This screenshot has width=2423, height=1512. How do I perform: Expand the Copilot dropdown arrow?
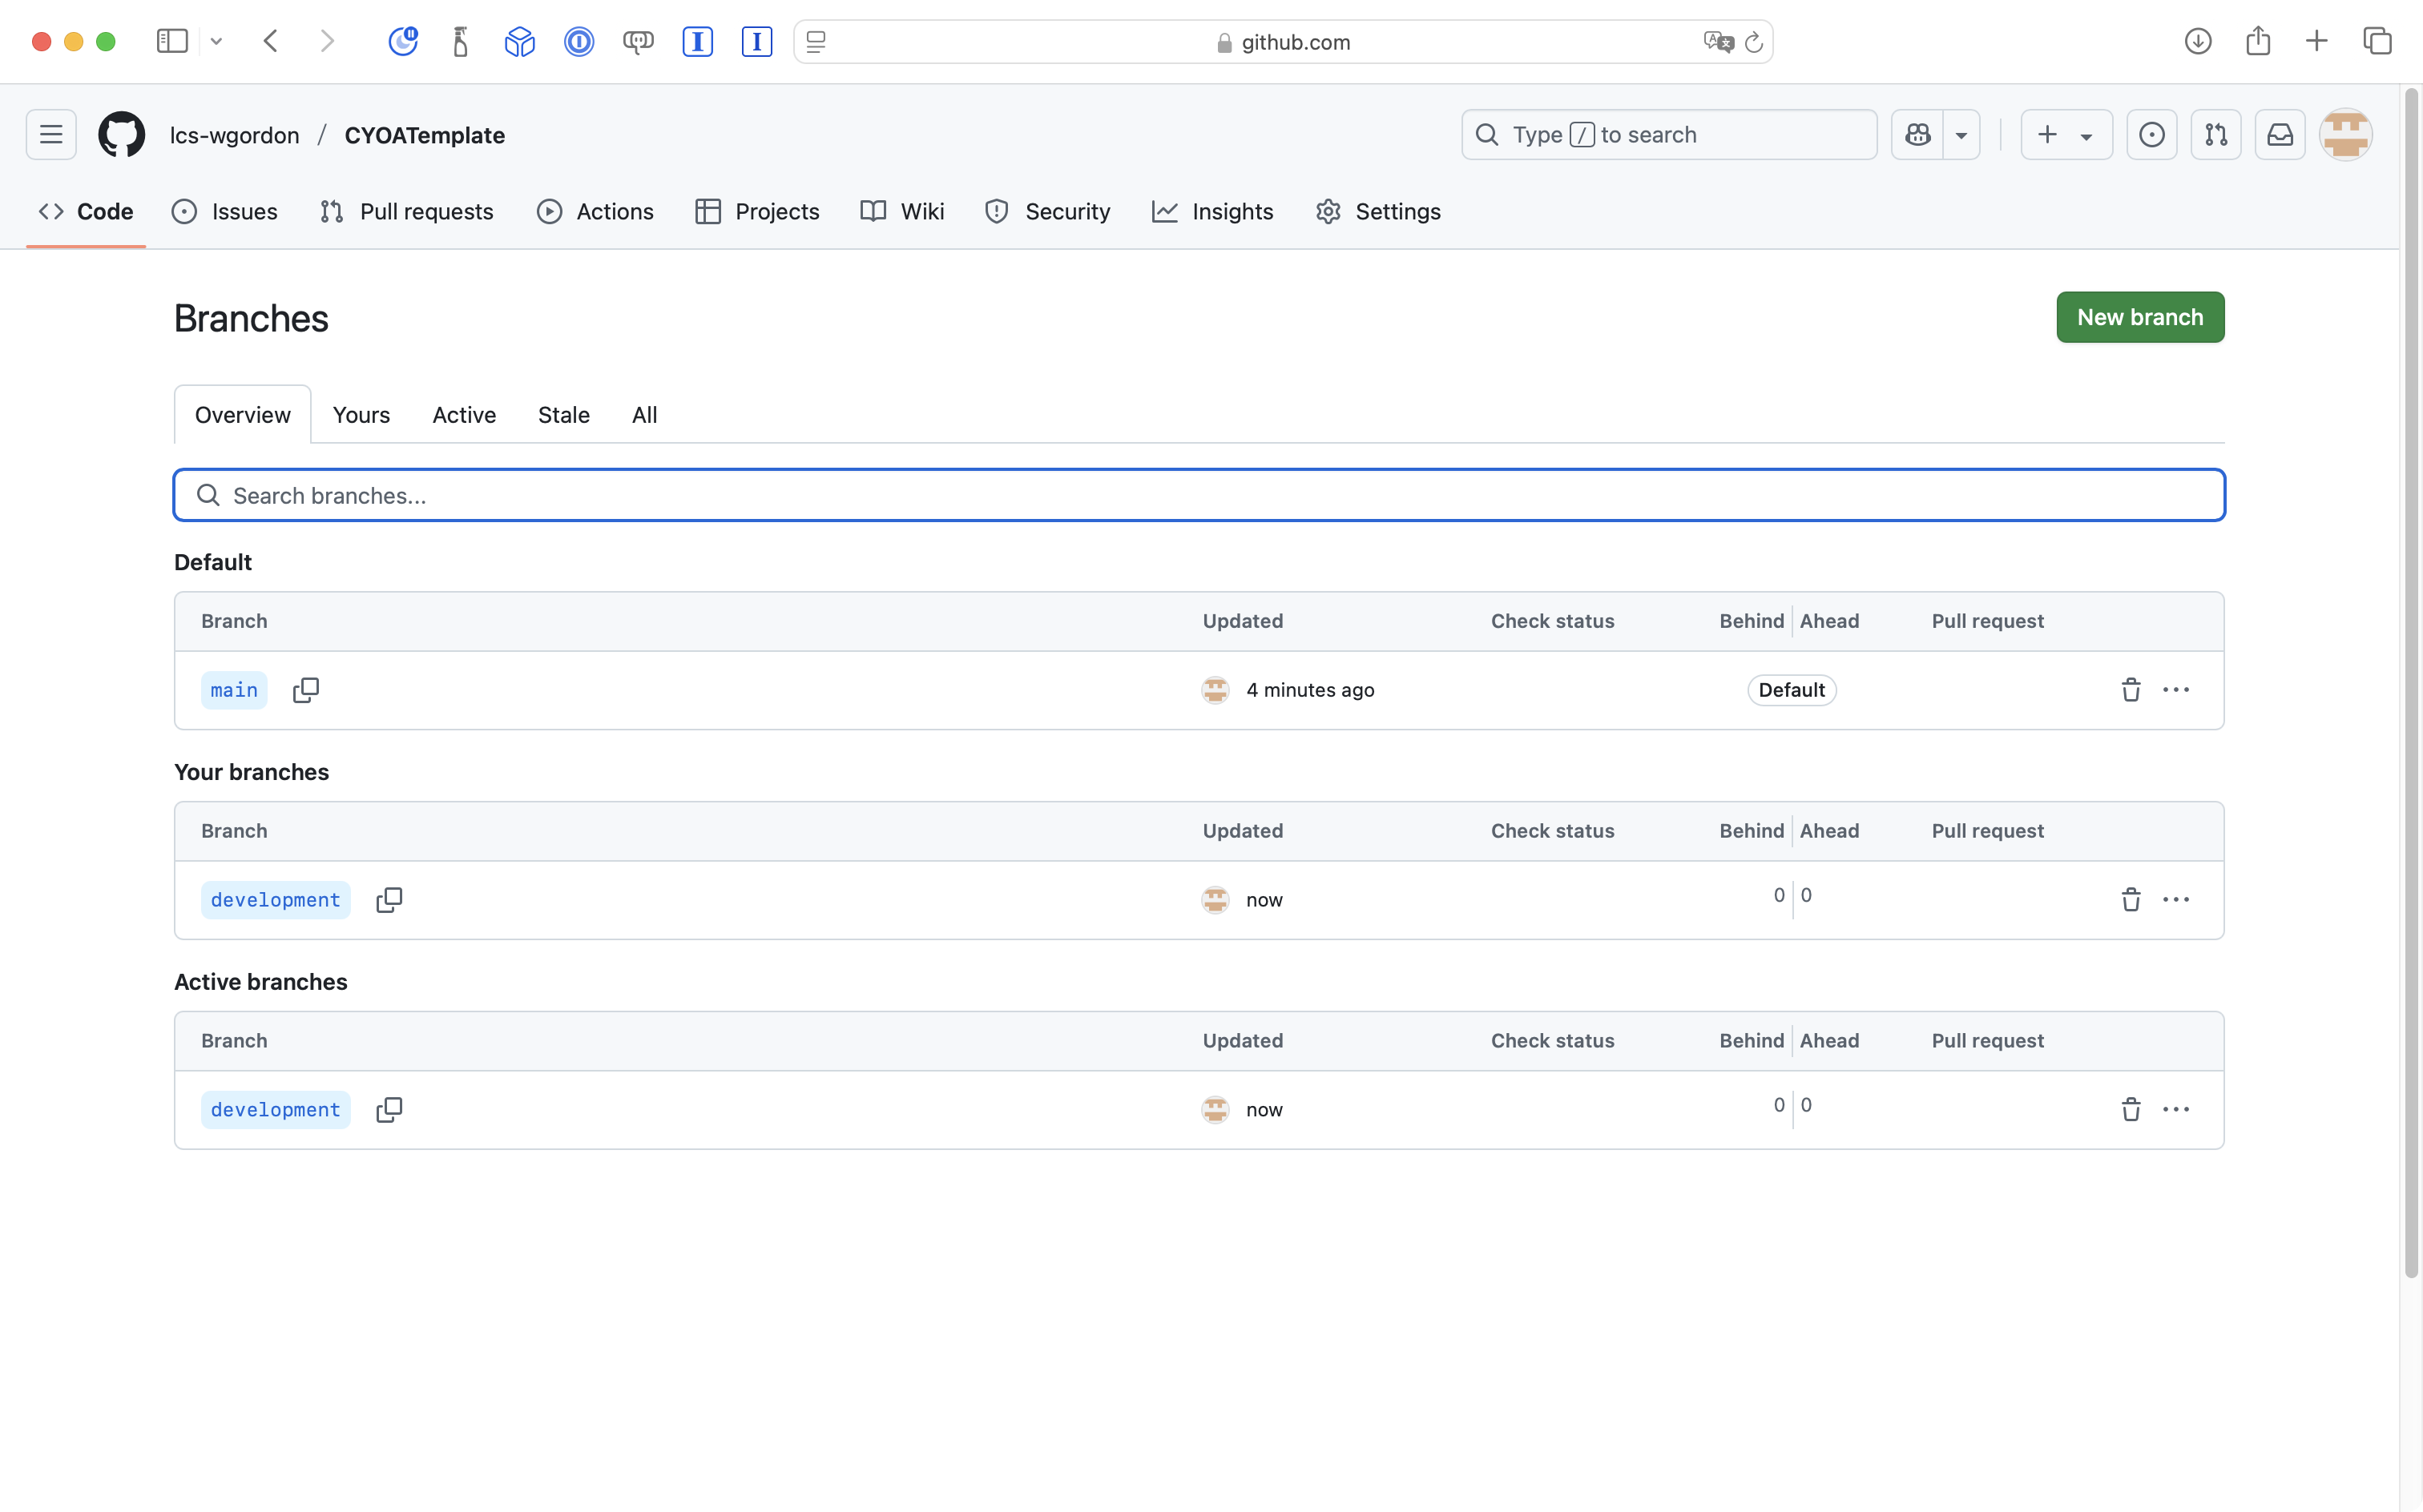pos(1961,135)
